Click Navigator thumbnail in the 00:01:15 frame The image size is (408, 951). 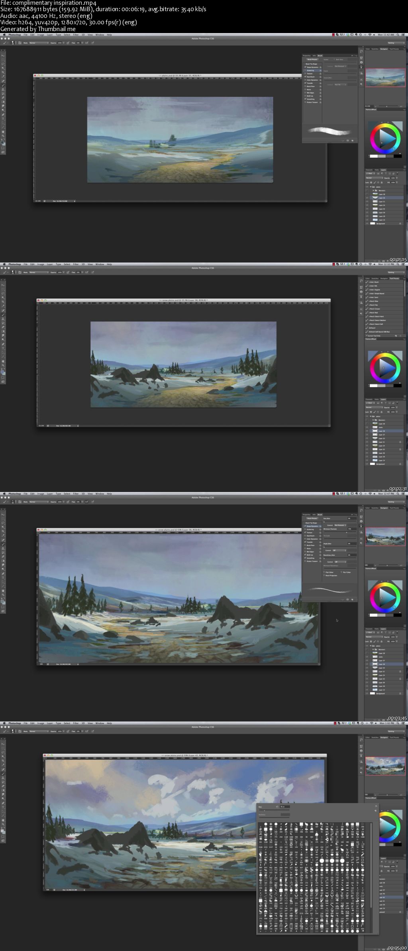pos(385,77)
